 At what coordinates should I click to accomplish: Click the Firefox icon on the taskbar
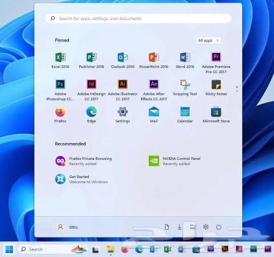click(x=125, y=250)
